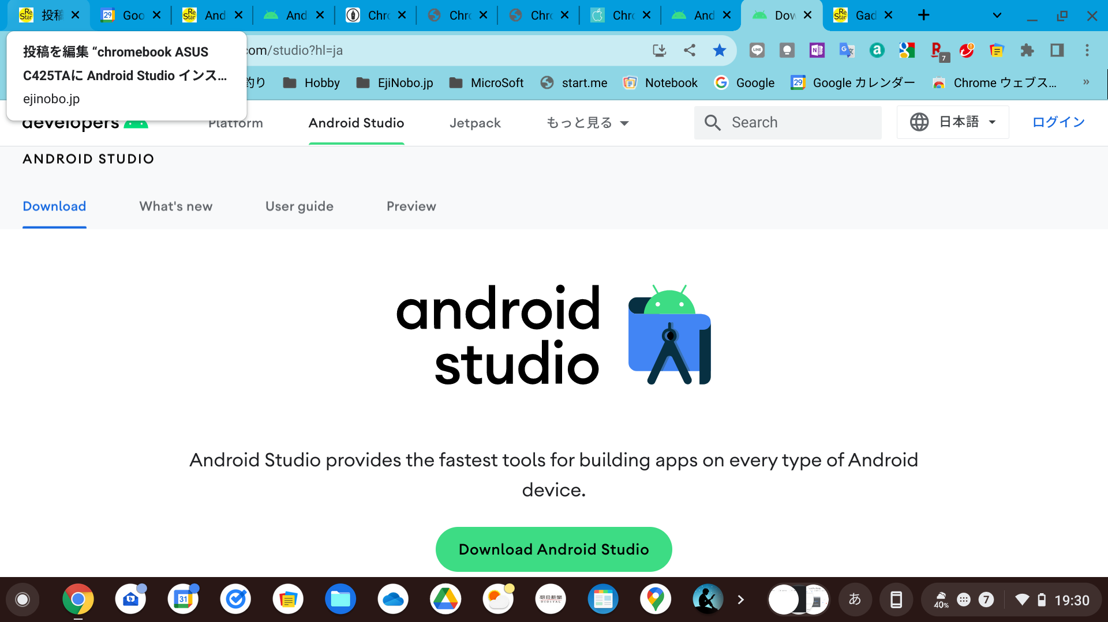Open the Google Translate extension
This screenshot has height=622, width=1108.
(x=847, y=50)
